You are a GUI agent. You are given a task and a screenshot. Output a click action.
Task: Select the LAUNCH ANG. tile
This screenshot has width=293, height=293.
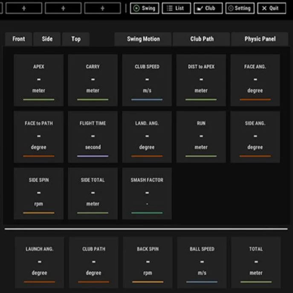click(x=40, y=262)
